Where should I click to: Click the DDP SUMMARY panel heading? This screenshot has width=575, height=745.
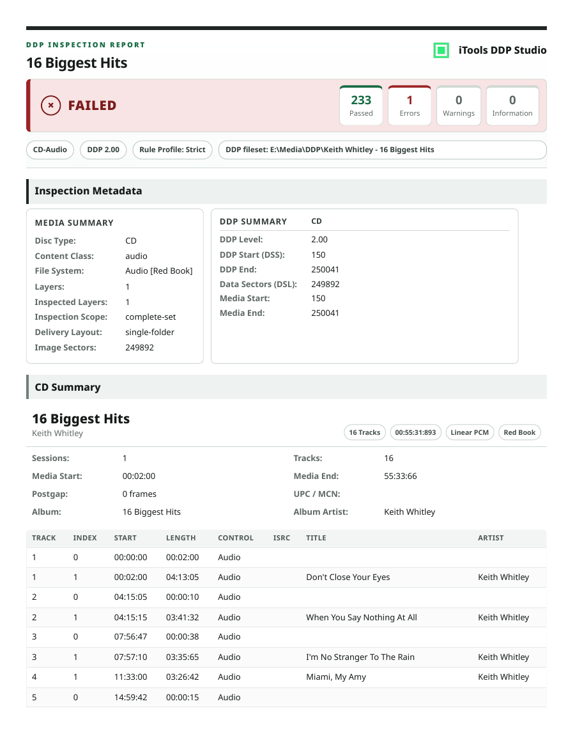pyautogui.click(x=253, y=221)
